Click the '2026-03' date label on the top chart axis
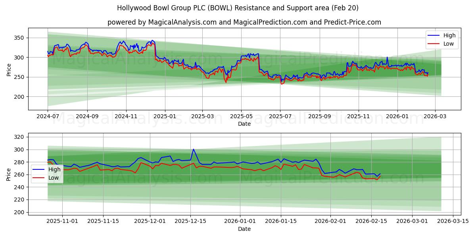 (435, 117)
